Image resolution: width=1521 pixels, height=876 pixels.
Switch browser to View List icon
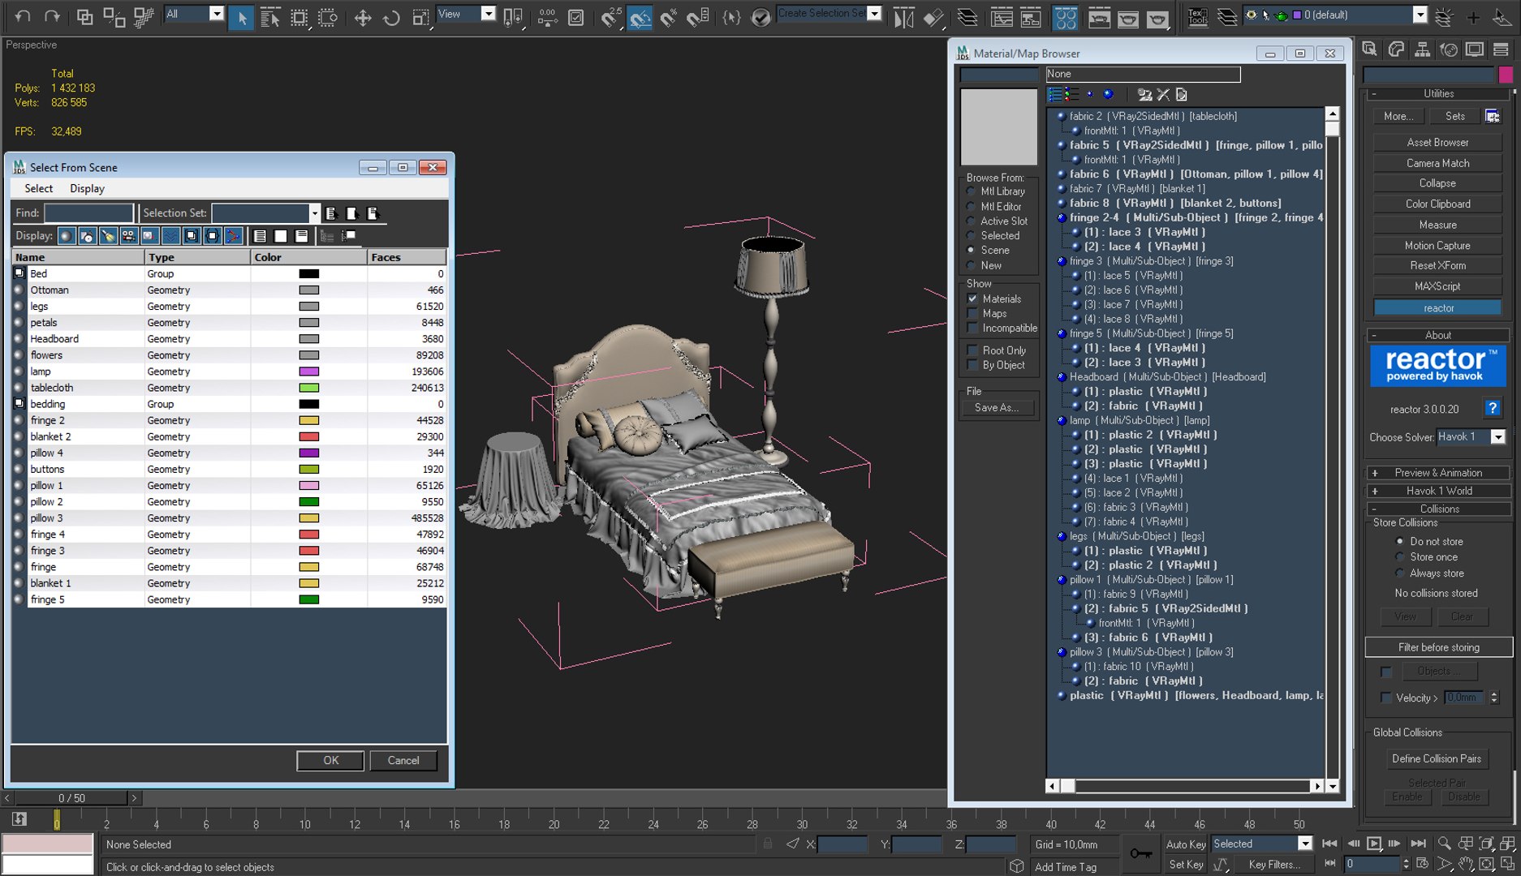[1054, 95]
